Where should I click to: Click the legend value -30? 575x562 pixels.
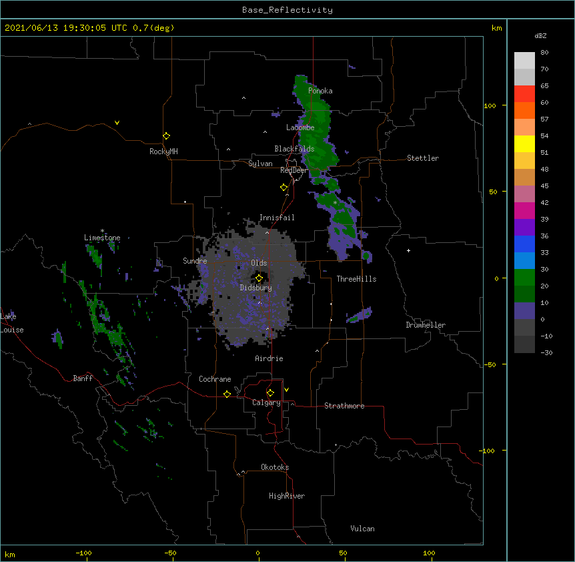tap(546, 352)
